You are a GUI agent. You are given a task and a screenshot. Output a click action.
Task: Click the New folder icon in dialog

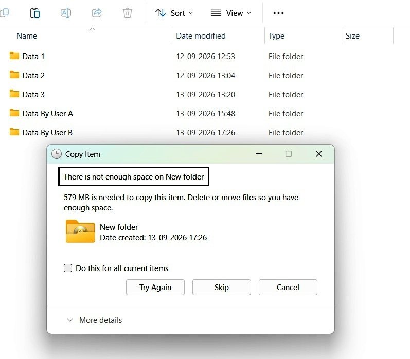click(x=80, y=231)
